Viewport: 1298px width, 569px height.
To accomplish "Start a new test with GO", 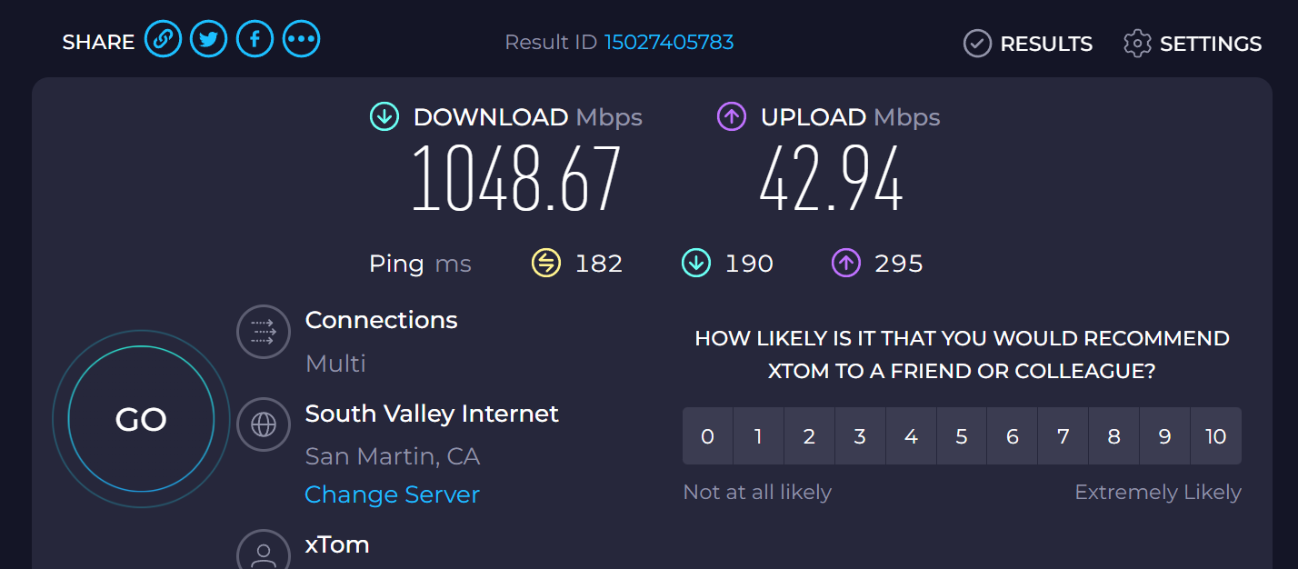I will [142, 419].
